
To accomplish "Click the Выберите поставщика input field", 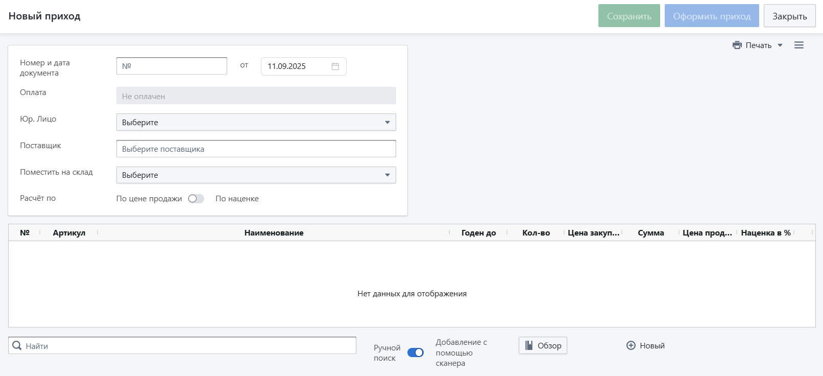I will click(x=256, y=149).
